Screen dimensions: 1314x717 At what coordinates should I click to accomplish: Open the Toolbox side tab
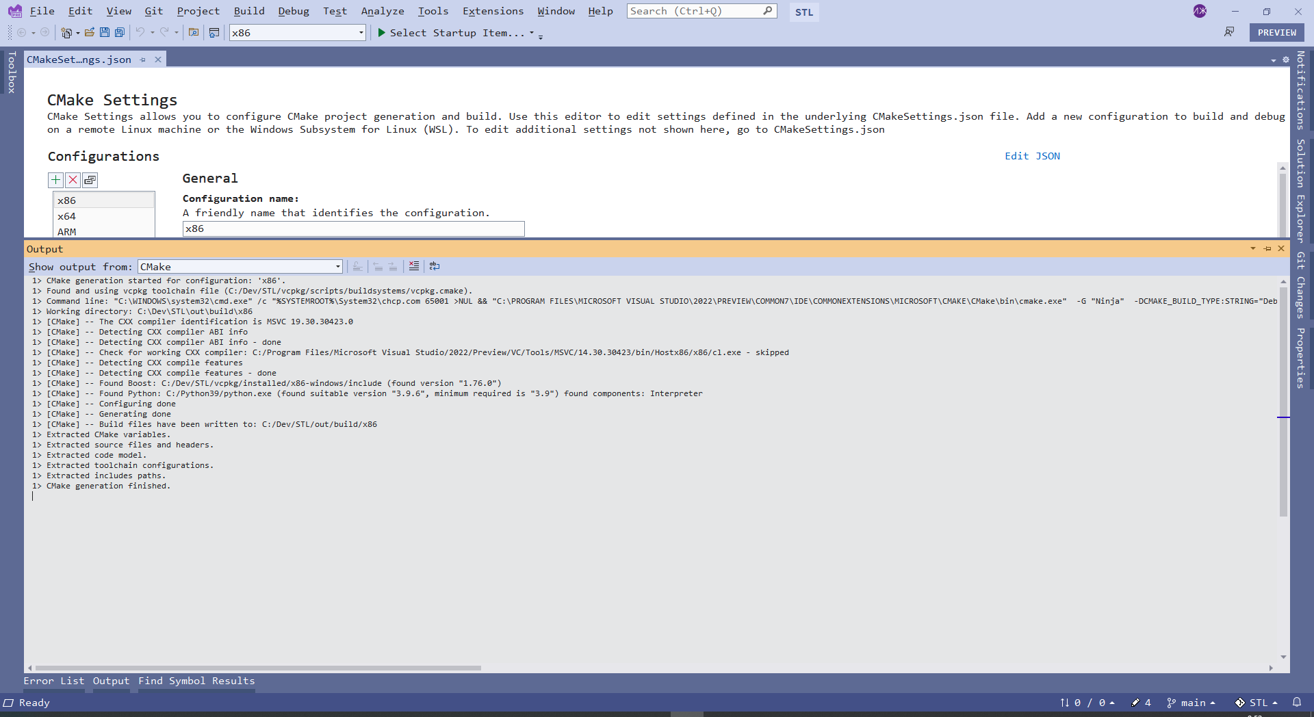pyautogui.click(x=12, y=72)
